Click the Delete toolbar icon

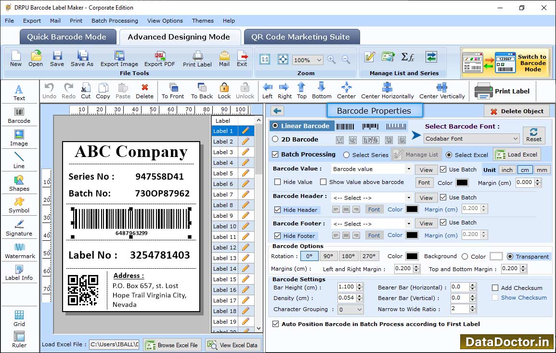[x=145, y=91]
